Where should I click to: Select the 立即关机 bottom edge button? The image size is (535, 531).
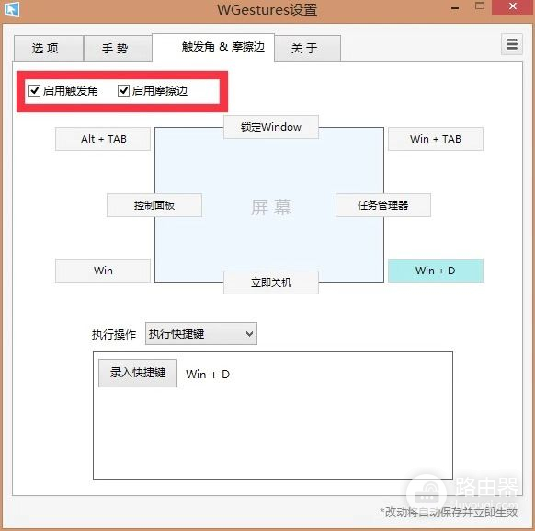271,283
